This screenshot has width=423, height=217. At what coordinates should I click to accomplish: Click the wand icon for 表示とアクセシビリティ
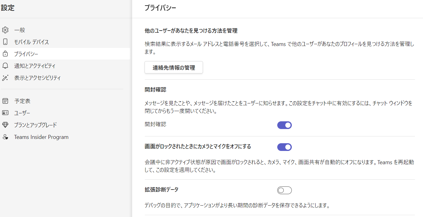pyautogui.click(x=5, y=78)
